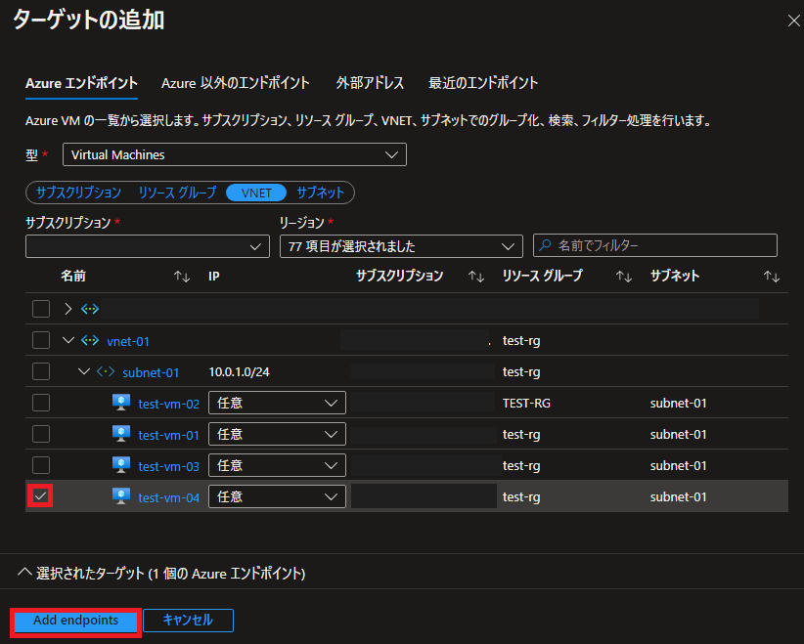Switch to Azure 以外のエンドポイント tab
Viewport: 804px width, 644px height.
(x=236, y=83)
